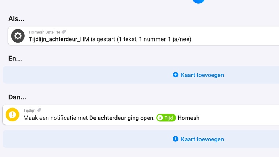Click the gear icon on the Homesh Satellite card

[x=18, y=36]
